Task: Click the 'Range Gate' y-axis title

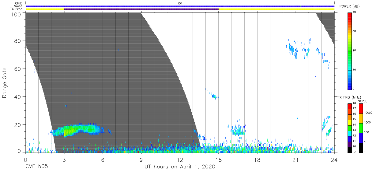Action: [5, 83]
